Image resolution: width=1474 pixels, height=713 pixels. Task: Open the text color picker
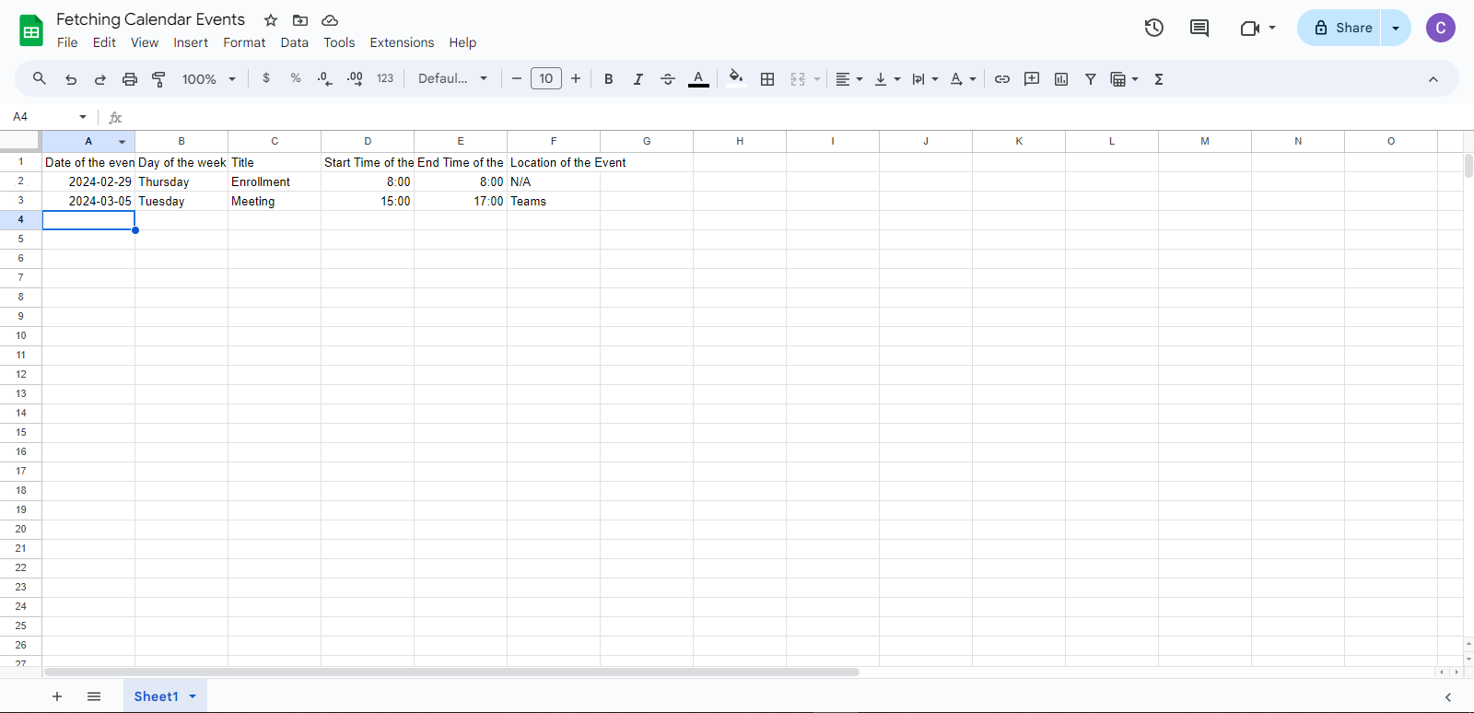(698, 79)
